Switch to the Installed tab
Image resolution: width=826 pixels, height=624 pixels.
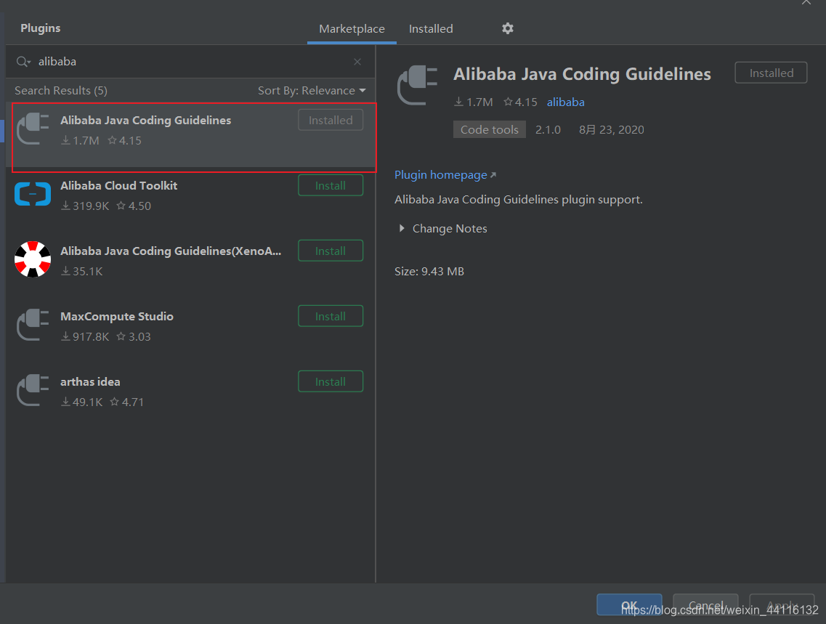click(x=431, y=29)
